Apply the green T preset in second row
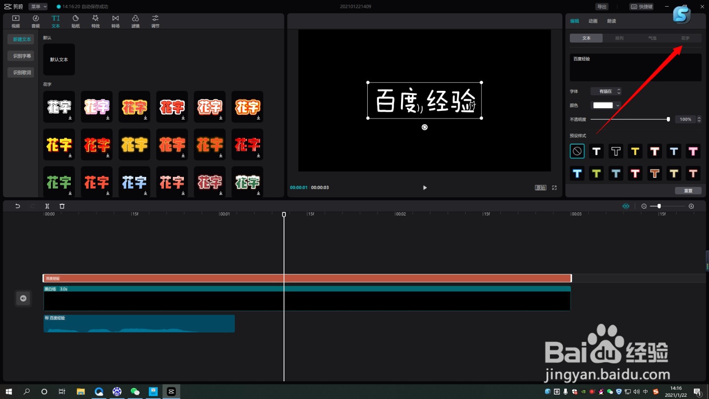 tap(596, 173)
